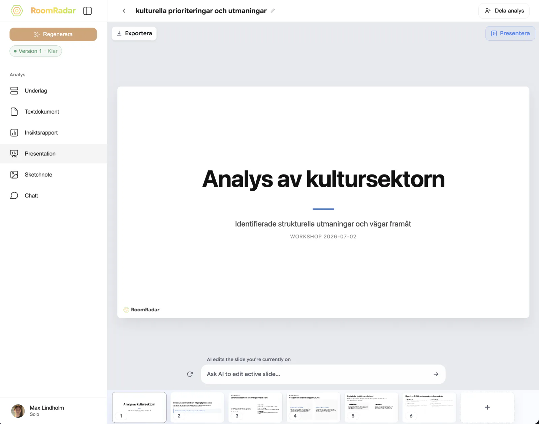Select slide 4 thumbnail
The height and width of the screenshot is (424, 539).
tap(313, 407)
